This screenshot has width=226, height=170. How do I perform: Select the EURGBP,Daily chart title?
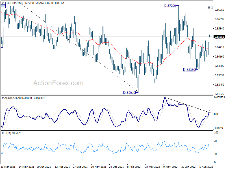[x=14, y=3]
